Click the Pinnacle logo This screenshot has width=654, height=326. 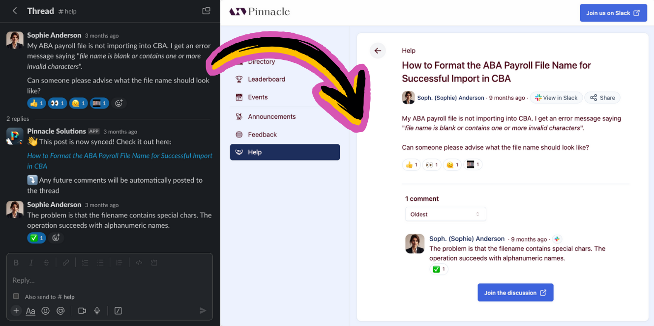(260, 12)
